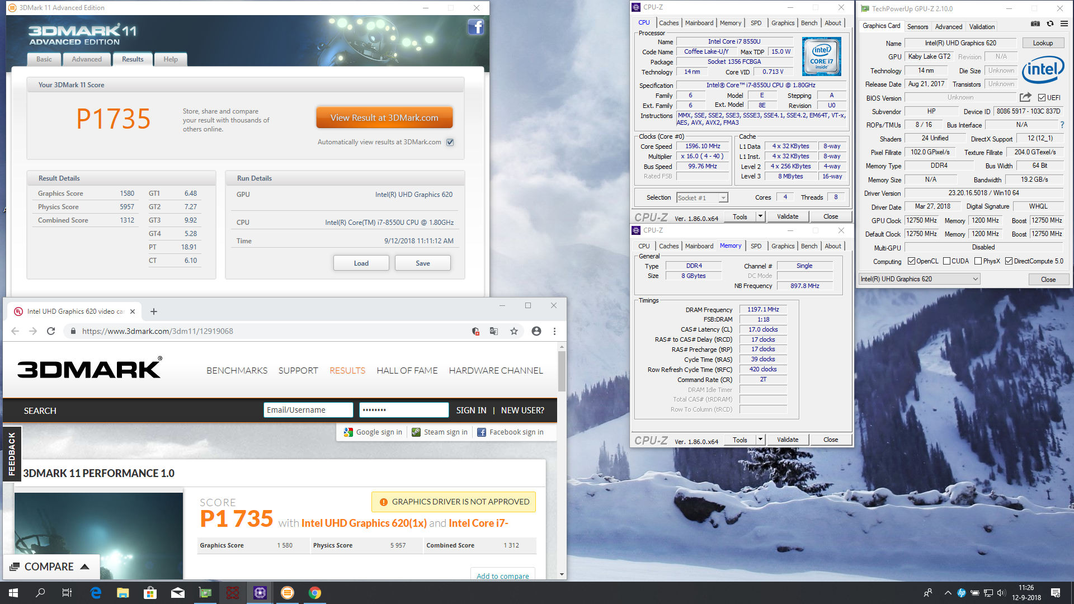Toggle the DirectCompute 5.0 checkbox
The height and width of the screenshot is (604, 1074).
pos(1009,261)
